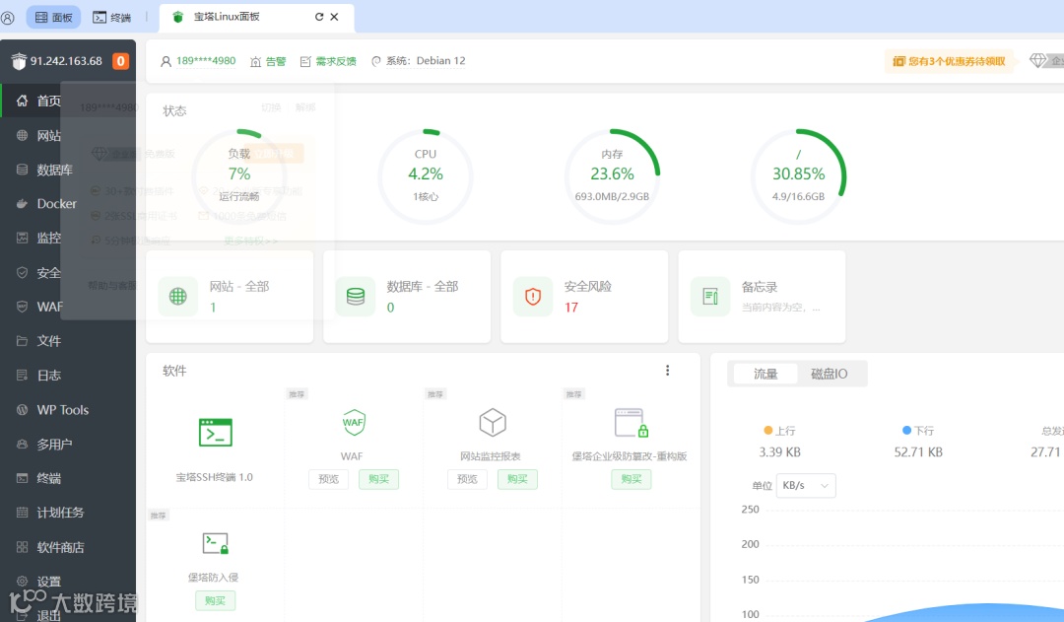Click the memo icon in 备忘录 card
The width and height of the screenshot is (1064, 622).
coord(709,296)
